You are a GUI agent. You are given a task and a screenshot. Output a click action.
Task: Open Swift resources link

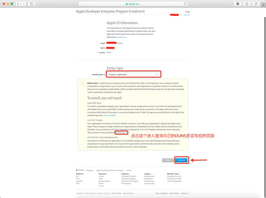tap(101, 179)
